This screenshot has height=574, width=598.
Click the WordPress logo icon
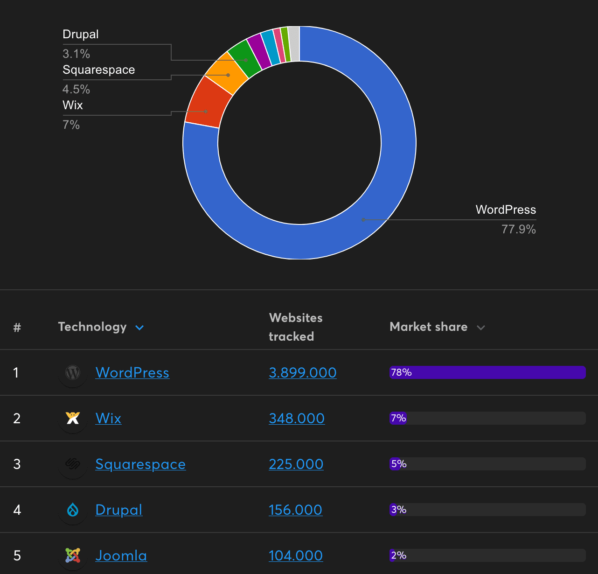[x=73, y=372]
